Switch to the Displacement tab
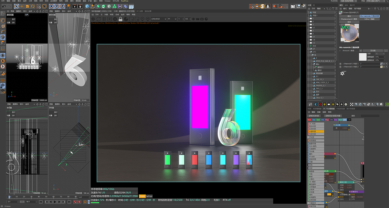Image resolution: width=389 pixels, height=208 pixels. pyautogui.click(x=349, y=19)
